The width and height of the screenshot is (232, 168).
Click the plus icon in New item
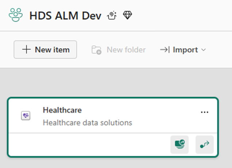(x=26, y=49)
